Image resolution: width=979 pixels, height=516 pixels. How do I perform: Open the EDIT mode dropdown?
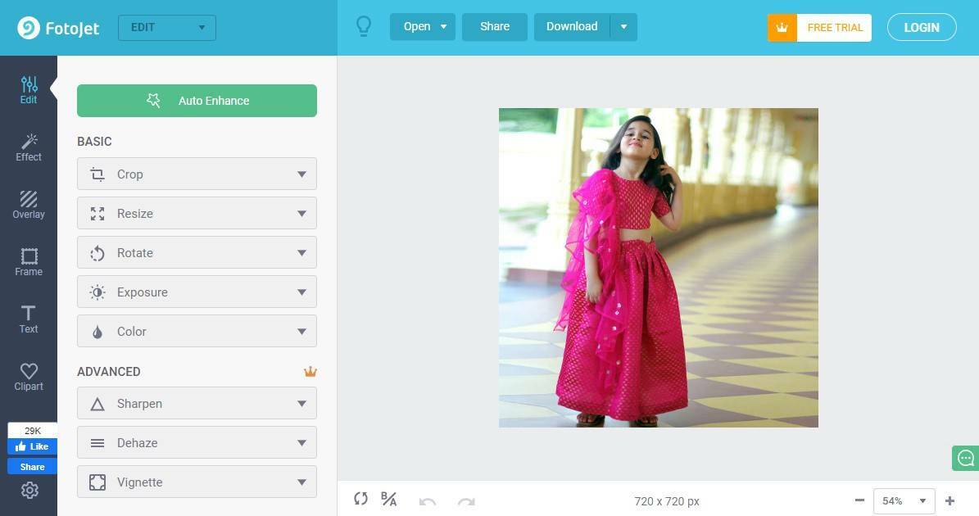click(166, 28)
